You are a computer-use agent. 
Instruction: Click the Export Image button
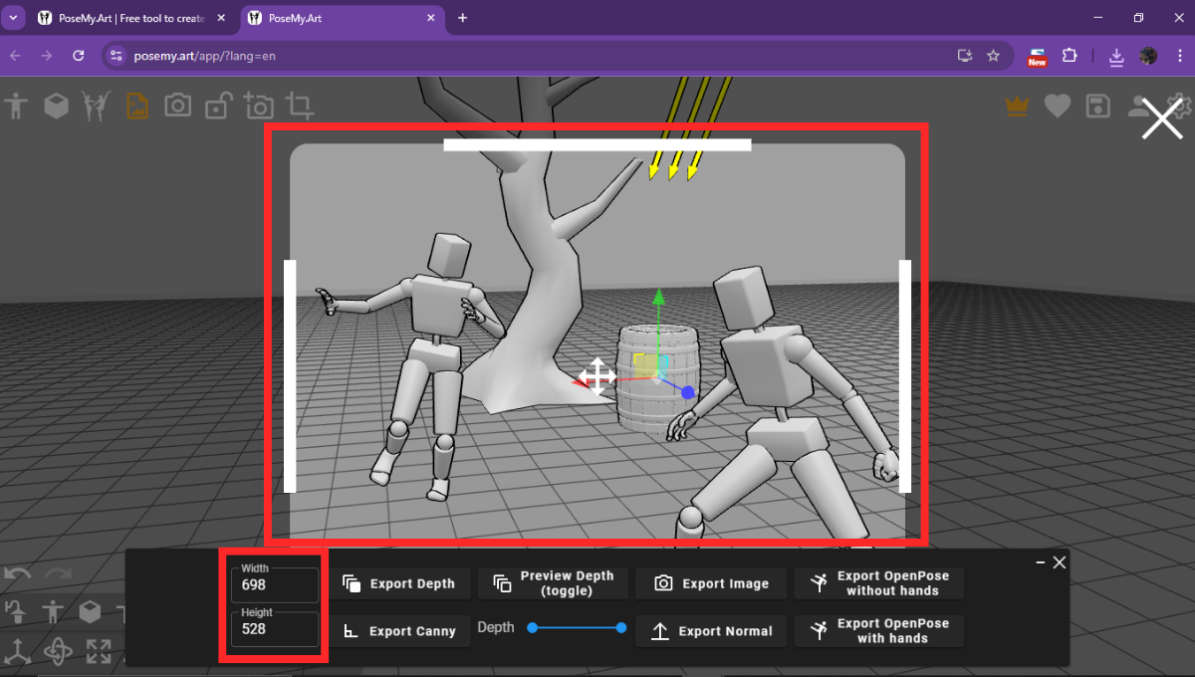[711, 583]
